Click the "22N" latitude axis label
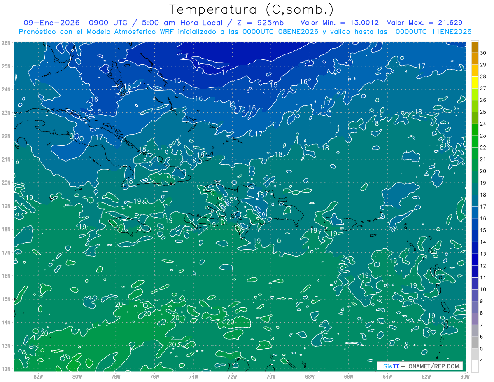The height and width of the screenshot is (382, 494). point(6,136)
